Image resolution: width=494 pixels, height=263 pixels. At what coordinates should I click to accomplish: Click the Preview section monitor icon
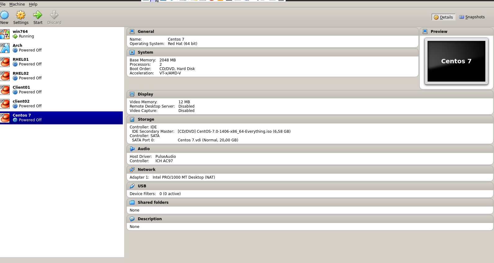pos(425,32)
